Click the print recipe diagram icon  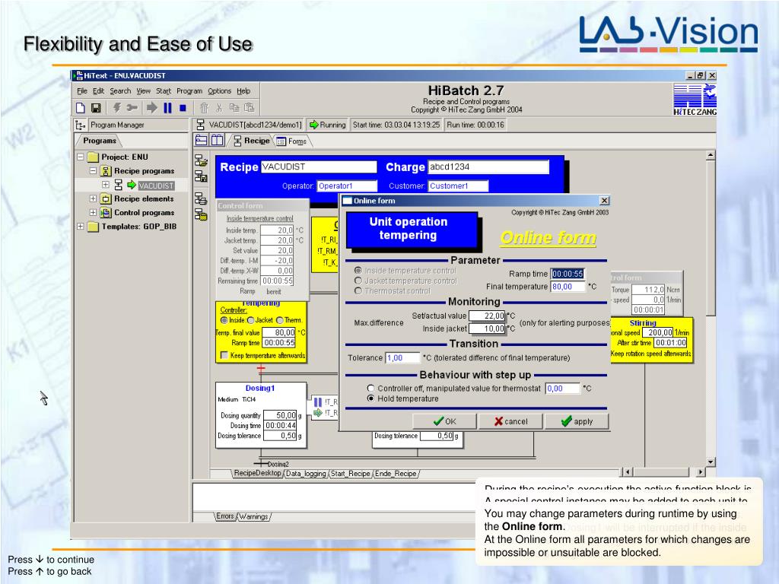pos(201,198)
